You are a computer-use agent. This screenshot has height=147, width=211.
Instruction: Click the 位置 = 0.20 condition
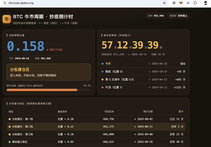click(66, 119)
